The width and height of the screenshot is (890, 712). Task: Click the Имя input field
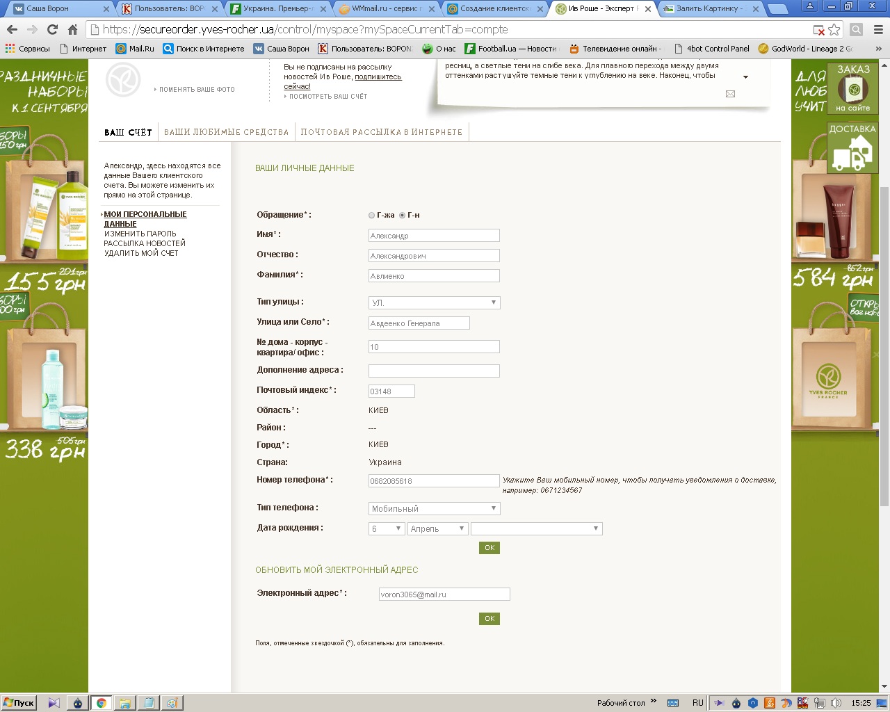click(434, 236)
